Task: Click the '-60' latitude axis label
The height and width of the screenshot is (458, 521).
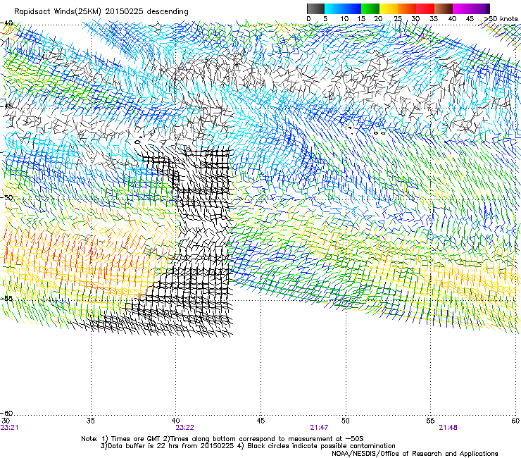Action: pyautogui.click(x=6, y=413)
